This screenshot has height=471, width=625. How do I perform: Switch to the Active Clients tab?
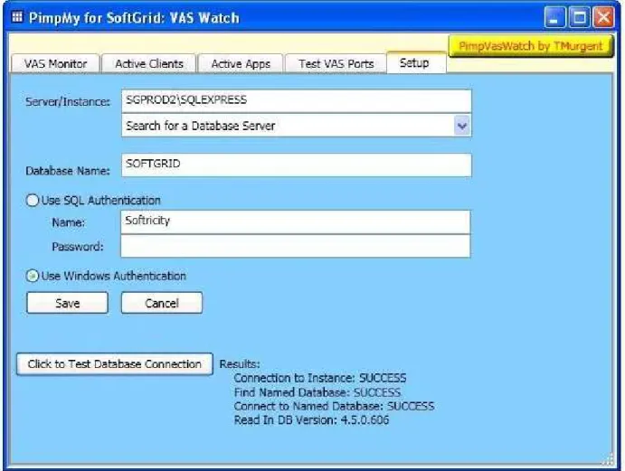click(x=149, y=64)
